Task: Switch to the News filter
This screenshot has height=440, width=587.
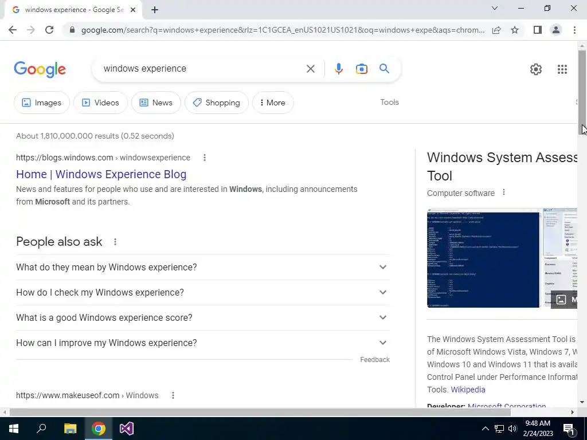Action: [156, 103]
